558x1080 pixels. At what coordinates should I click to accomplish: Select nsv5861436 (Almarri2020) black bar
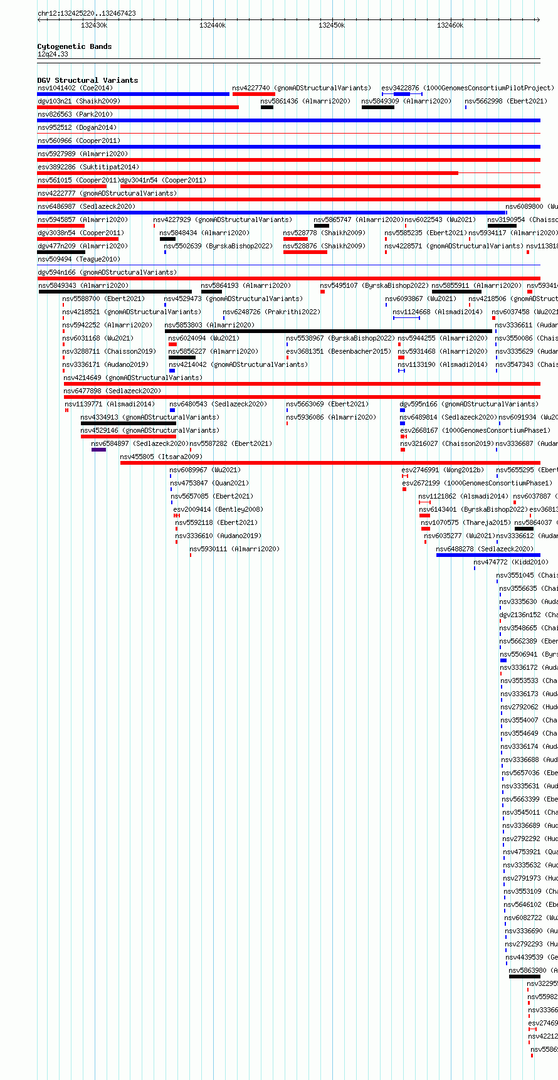coord(267,107)
